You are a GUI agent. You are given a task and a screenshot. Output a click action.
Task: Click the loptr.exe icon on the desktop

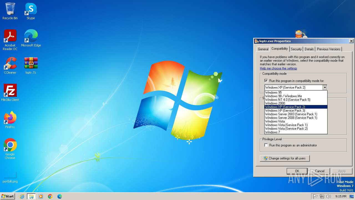point(301,34)
